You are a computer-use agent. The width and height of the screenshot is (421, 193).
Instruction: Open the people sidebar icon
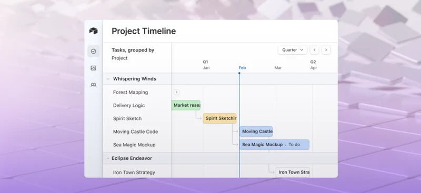(x=94, y=85)
